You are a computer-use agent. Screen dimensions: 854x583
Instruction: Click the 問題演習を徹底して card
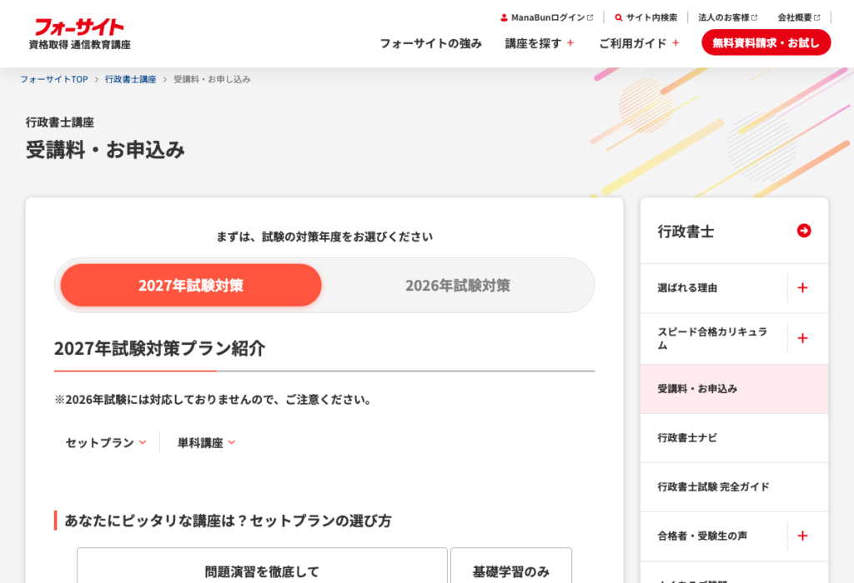262,566
